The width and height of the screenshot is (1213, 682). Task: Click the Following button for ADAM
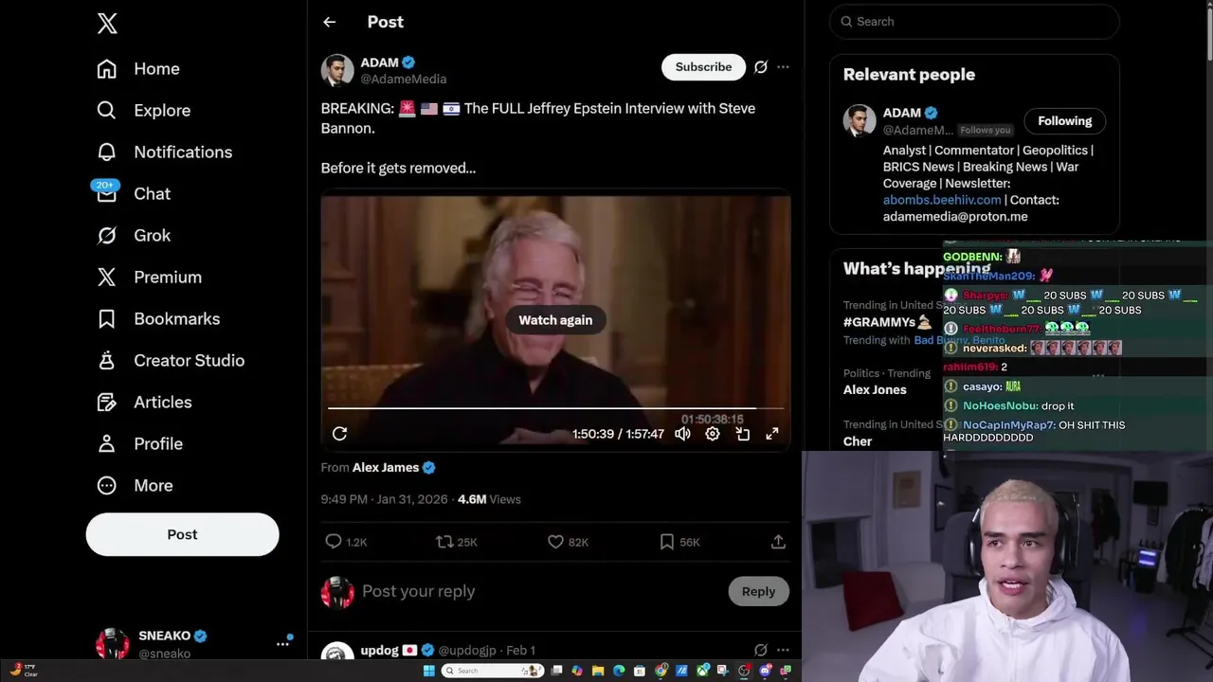(x=1064, y=121)
